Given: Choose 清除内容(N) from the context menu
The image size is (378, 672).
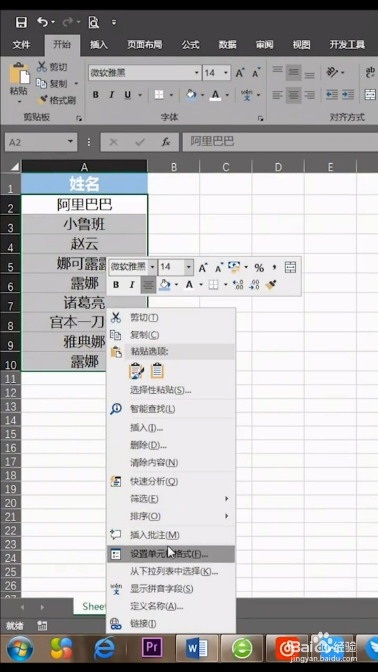Looking at the screenshot, I should click(x=171, y=463).
